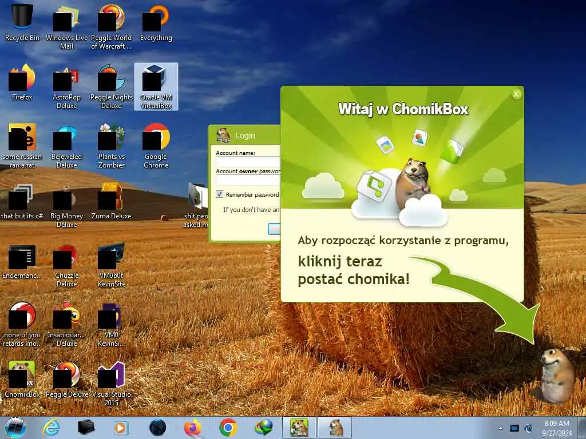Launch Peggle Deluxe desktop icon
The width and height of the screenshot is (586, 439).
pos(66,380)
